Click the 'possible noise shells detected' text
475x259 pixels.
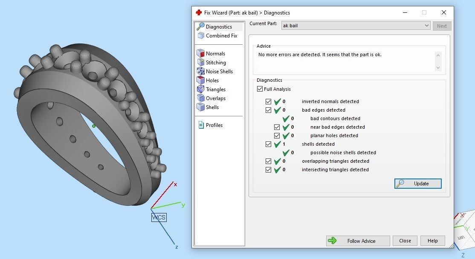(343, 153)
